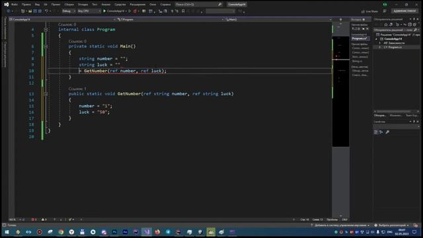This screenshot has height=238, width=423.
Task: Collapse the Main method code region
Action: [x=46, y=46]
